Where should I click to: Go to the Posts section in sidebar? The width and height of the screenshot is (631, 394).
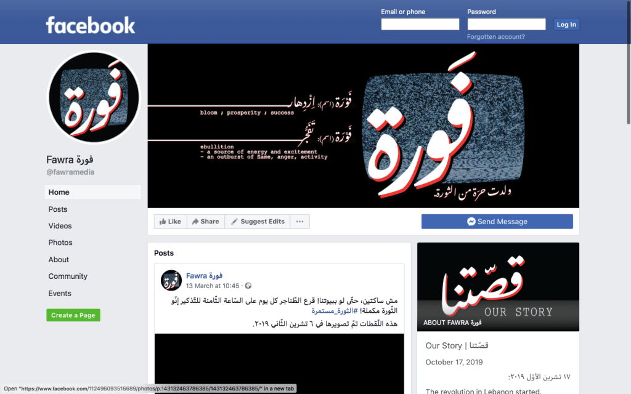click(58, 209)
